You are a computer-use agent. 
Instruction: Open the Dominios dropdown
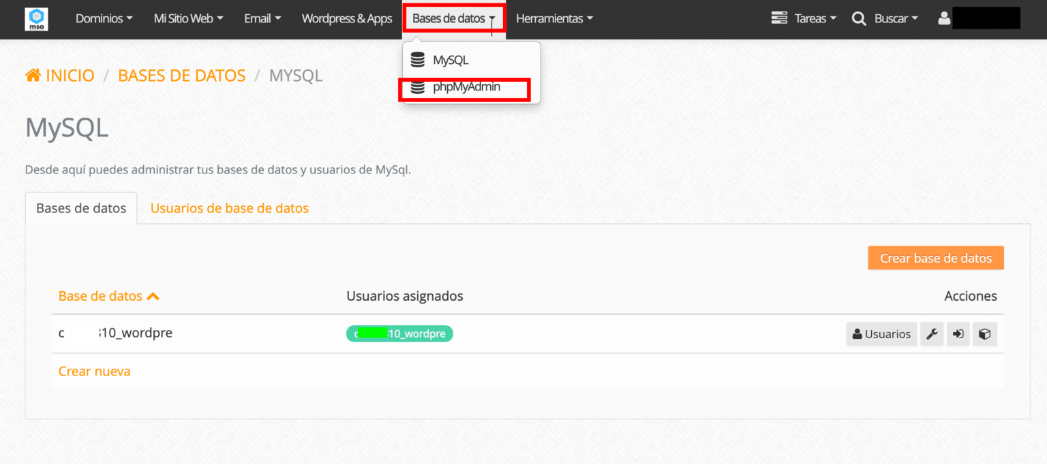(x=104, y=18)
